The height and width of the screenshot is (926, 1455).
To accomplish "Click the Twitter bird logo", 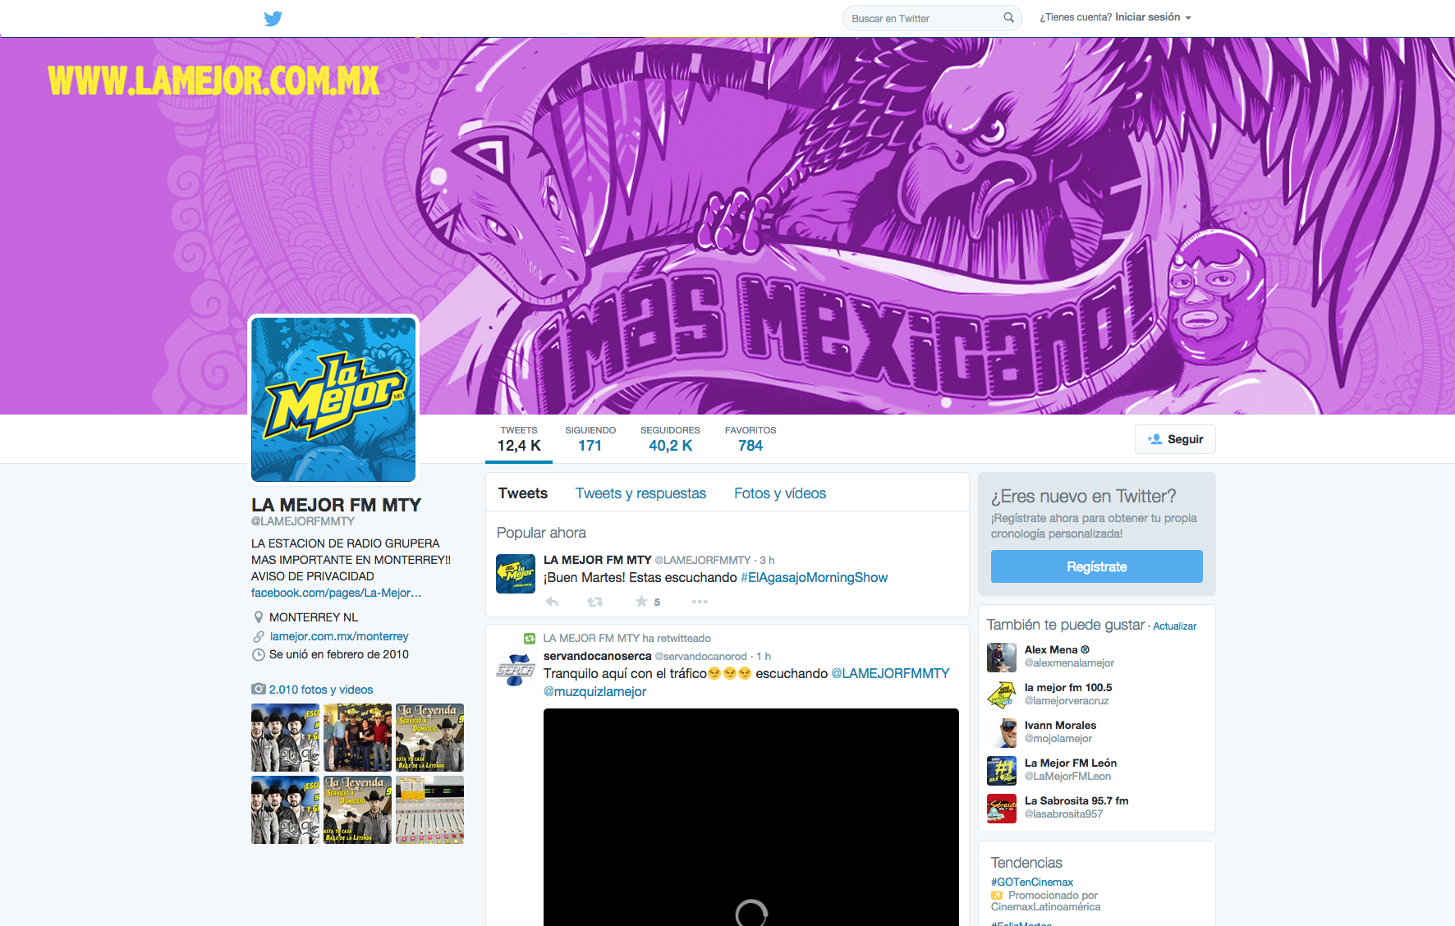I will (273, 18).
